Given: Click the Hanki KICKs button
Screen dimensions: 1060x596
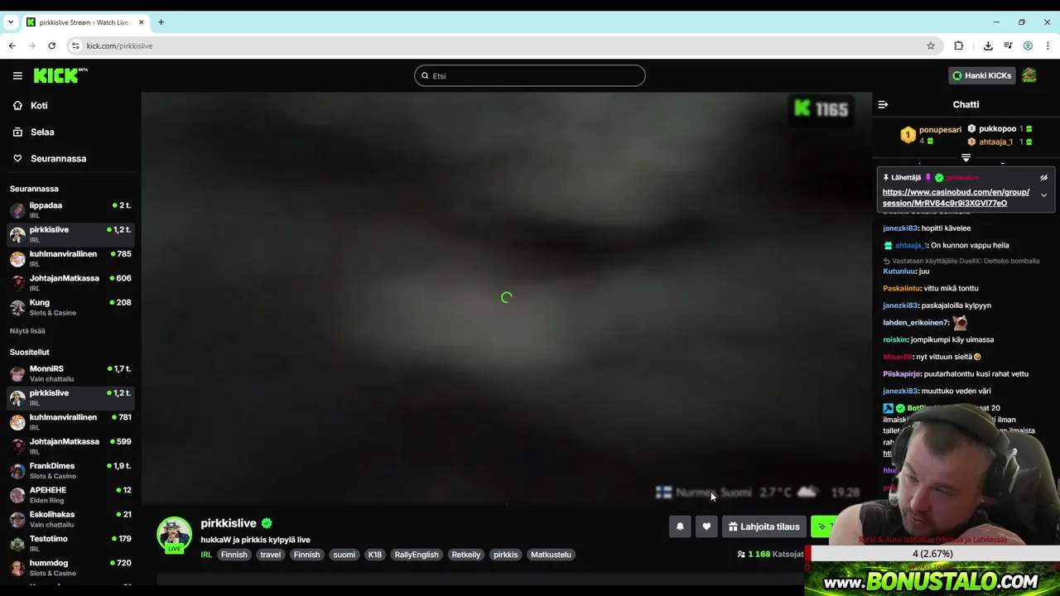Looking at the screenshot, I should click(x=981, y=75).
